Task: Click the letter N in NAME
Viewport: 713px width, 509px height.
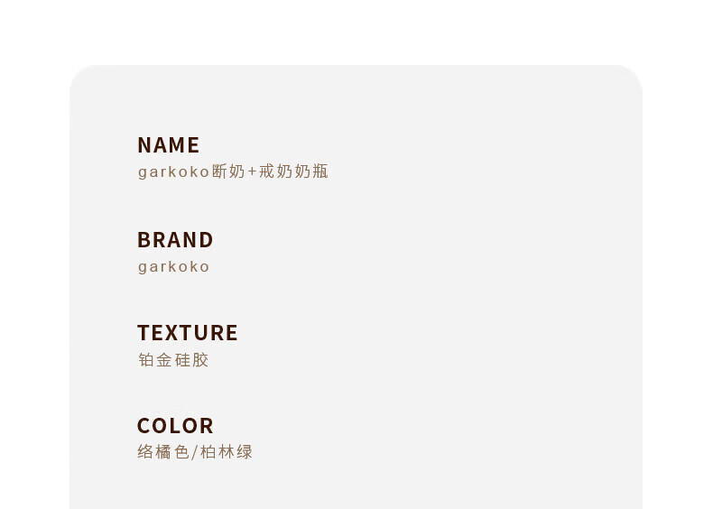Action: pos(144,145)
